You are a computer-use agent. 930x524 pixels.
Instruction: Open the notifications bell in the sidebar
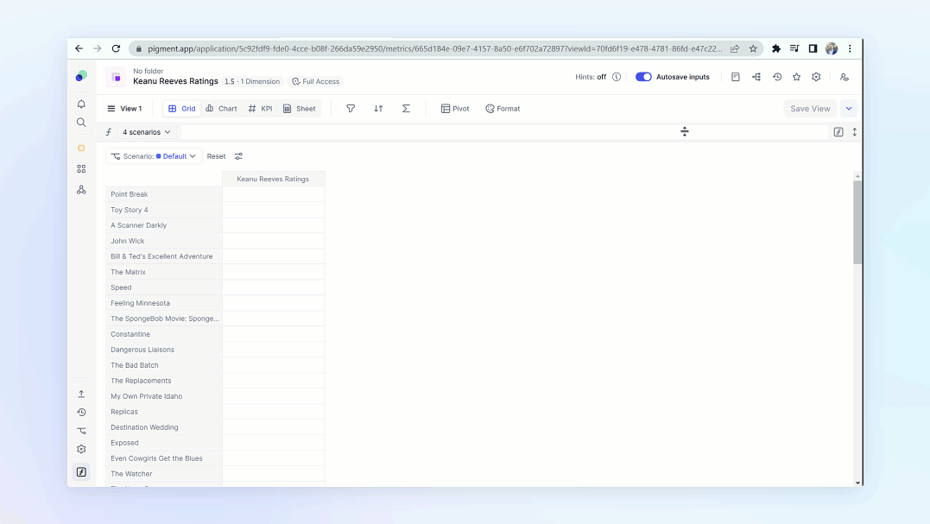pyautogui.click(x=81, y=104)
